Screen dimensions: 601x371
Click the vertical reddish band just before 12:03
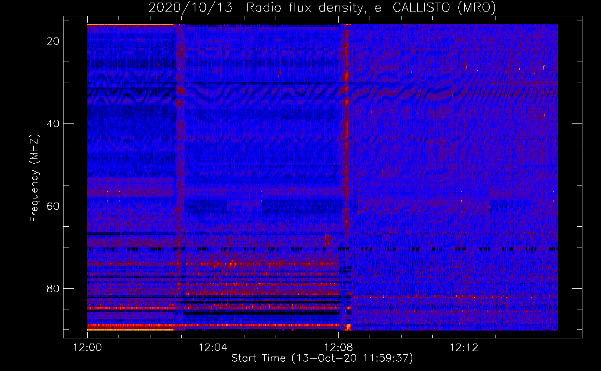click(x=180, y=177)
